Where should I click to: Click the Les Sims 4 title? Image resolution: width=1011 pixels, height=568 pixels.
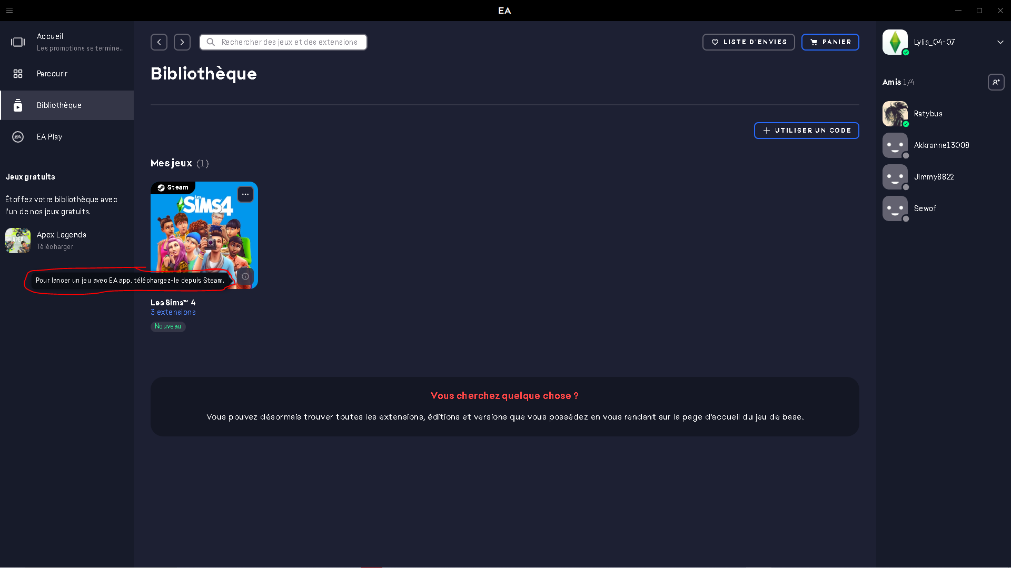173,303
